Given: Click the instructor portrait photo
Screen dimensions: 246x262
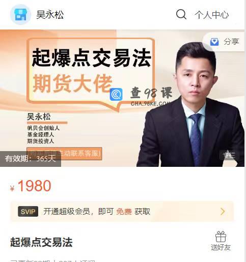Looking at the screenshot, I should 190,104.
